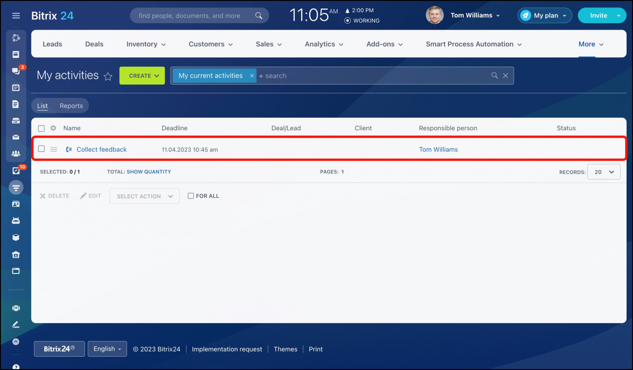This screenshot has width=633, height=370.
Task: Add My activities to favorites with star icon
Action: (108, 76)
